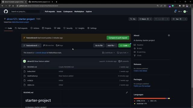Switch to the Code tab
Screen dimensions: 193x108
coord(8,28)
